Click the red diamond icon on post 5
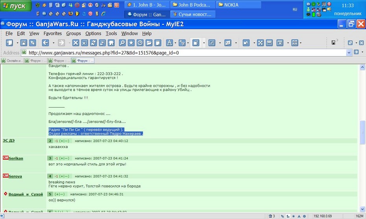This screenshot has height=219, width=366. pyautogui.click(x=6, y=193)
